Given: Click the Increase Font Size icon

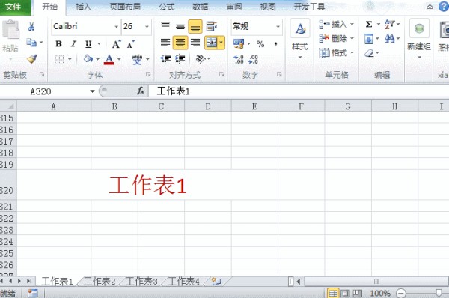Looking at the screenshot, I should [x=116, y=44].
